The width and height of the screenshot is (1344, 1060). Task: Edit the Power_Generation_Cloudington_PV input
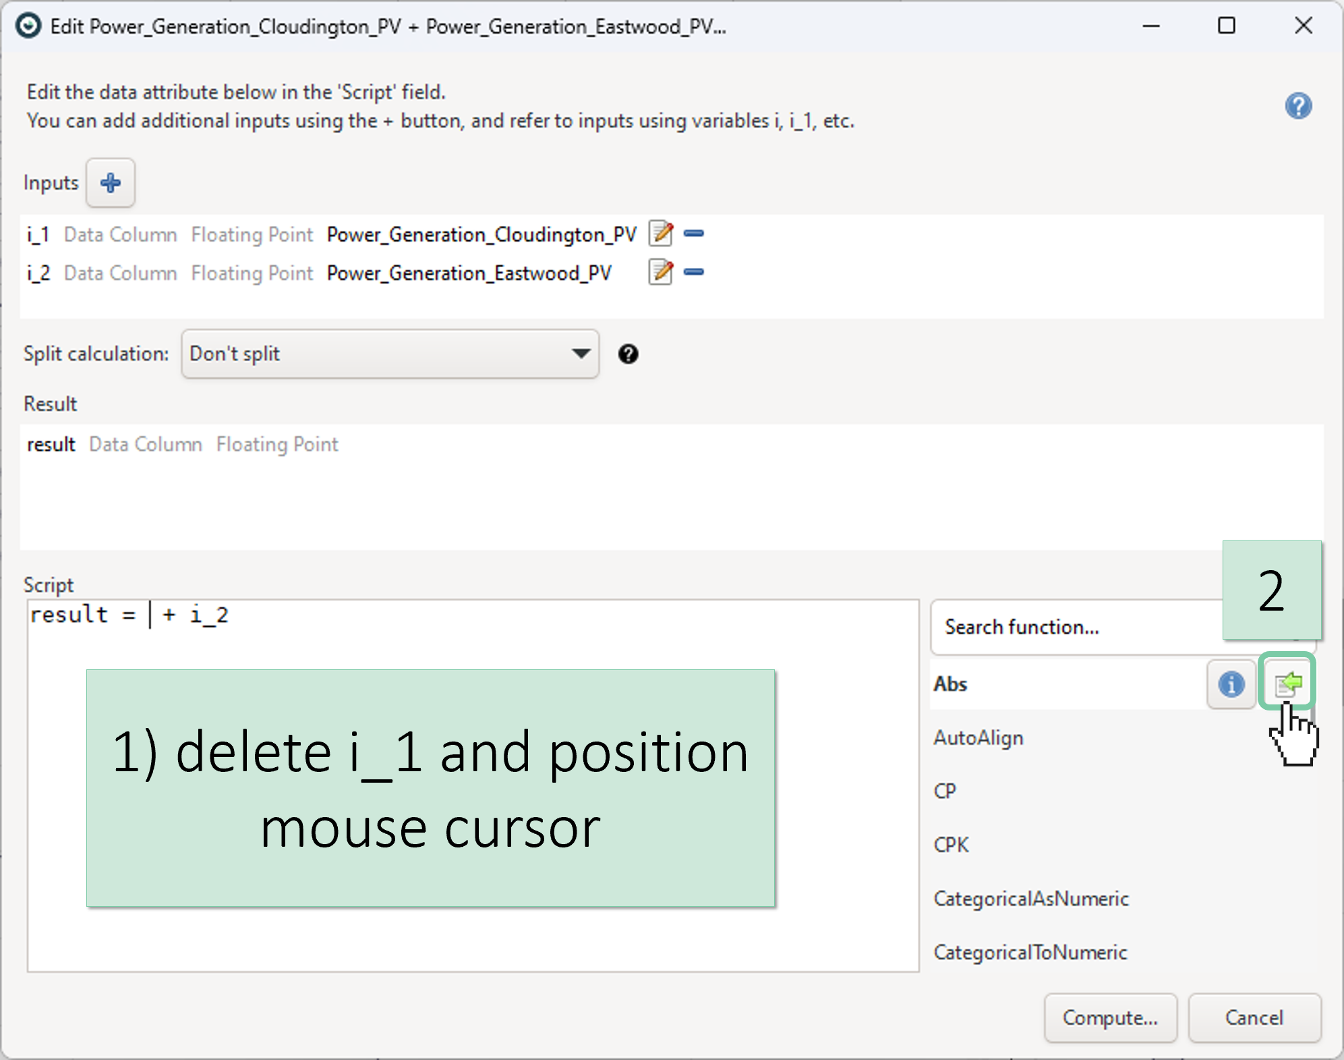point(661,233)
